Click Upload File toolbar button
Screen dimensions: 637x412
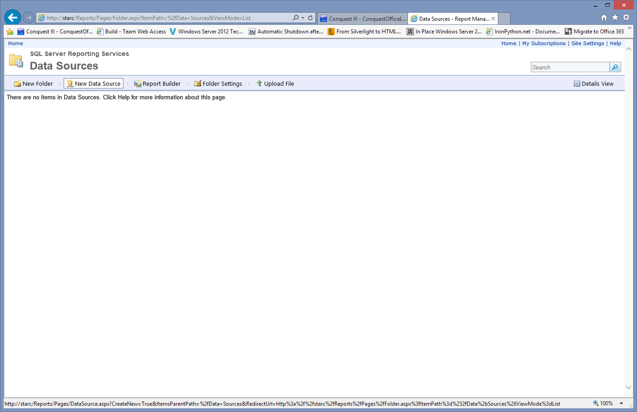click(x=275, y=83)
